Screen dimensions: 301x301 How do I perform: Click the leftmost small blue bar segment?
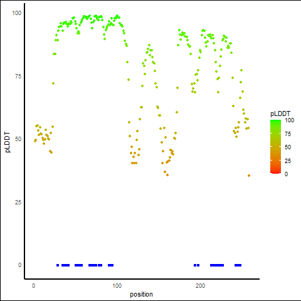(58, 265)
